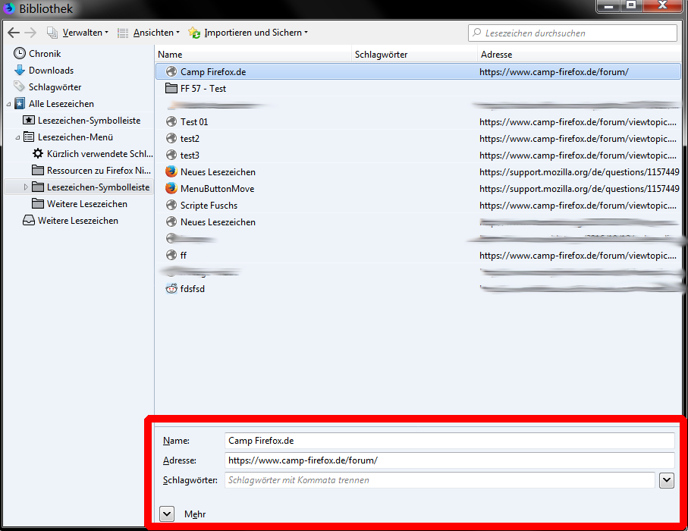Edit the Name field
This screenshot has height=531, width=688.
(x=450, y=441)
